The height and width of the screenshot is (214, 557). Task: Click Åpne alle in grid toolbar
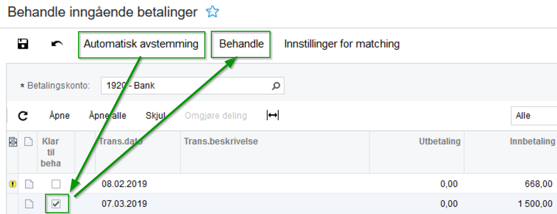click(x=108, y=116)
